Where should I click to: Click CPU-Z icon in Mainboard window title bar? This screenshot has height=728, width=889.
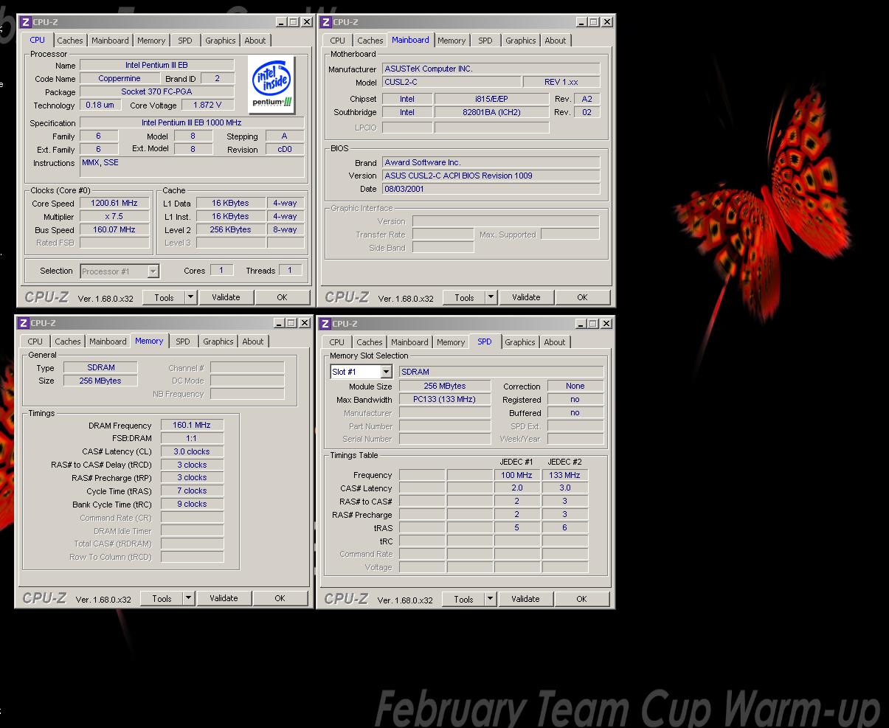pos(325,22)
